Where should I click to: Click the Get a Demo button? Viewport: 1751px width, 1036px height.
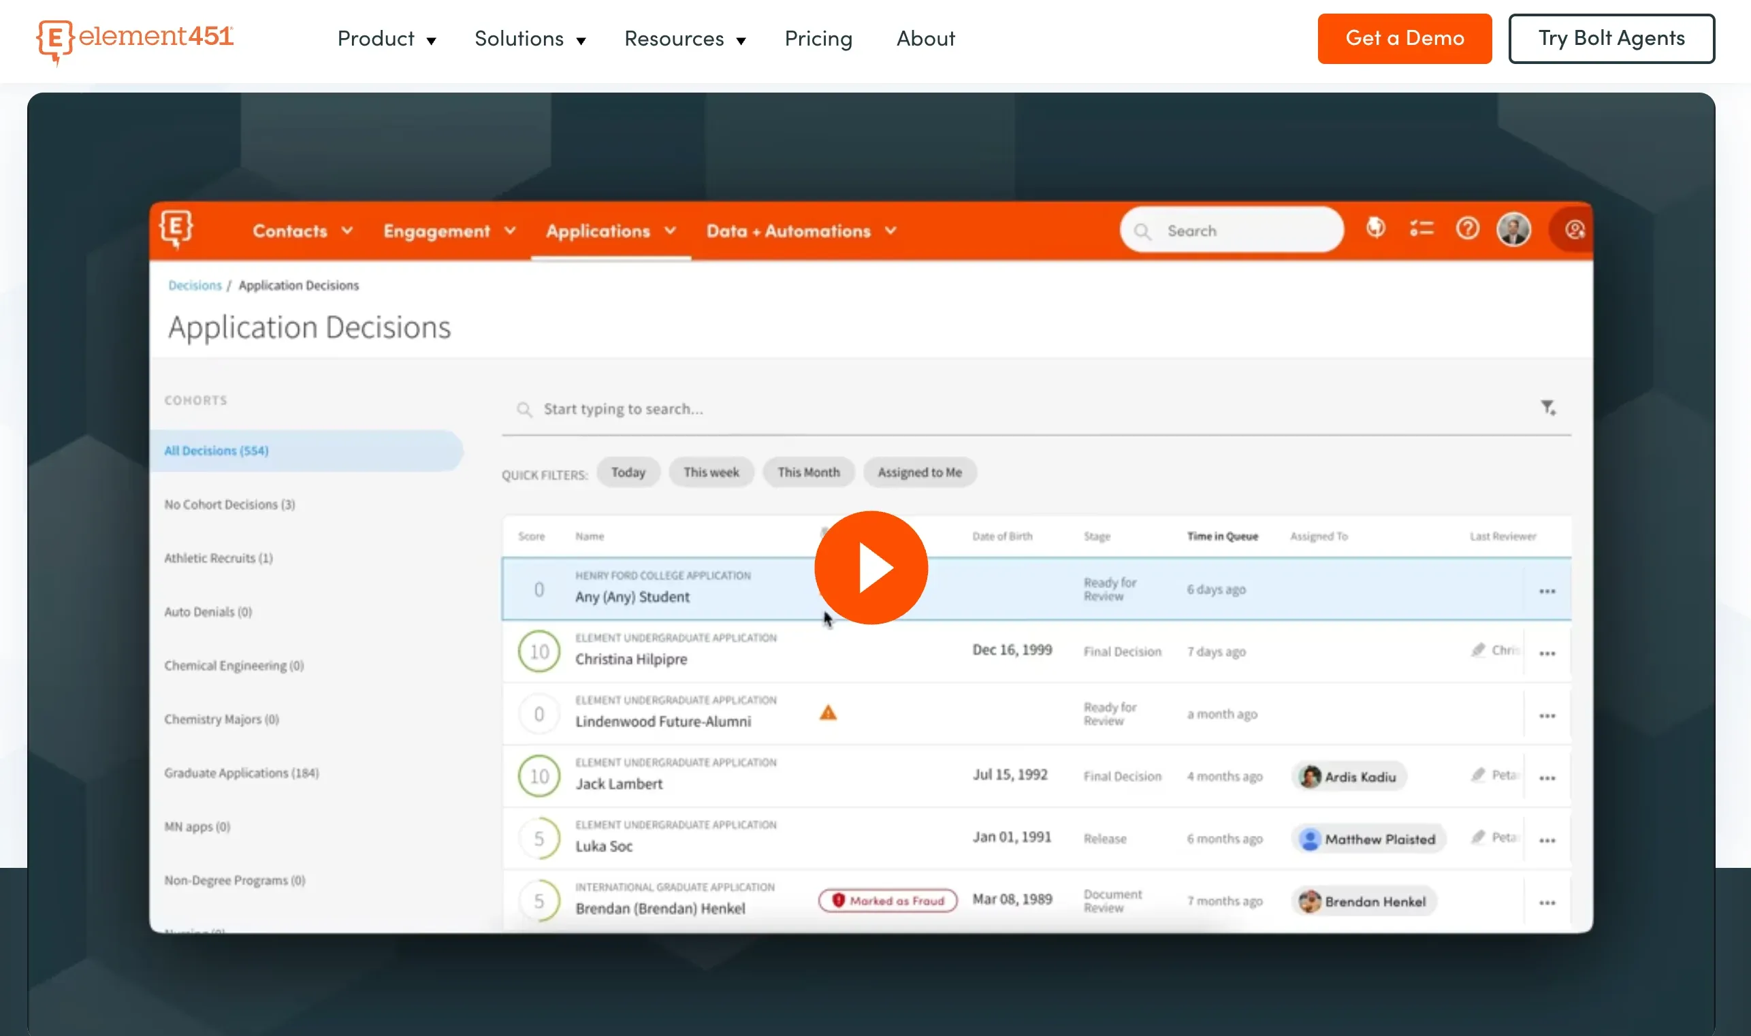1404,39
